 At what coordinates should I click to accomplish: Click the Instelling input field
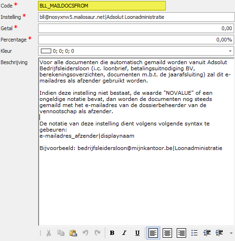pos(136,17)
